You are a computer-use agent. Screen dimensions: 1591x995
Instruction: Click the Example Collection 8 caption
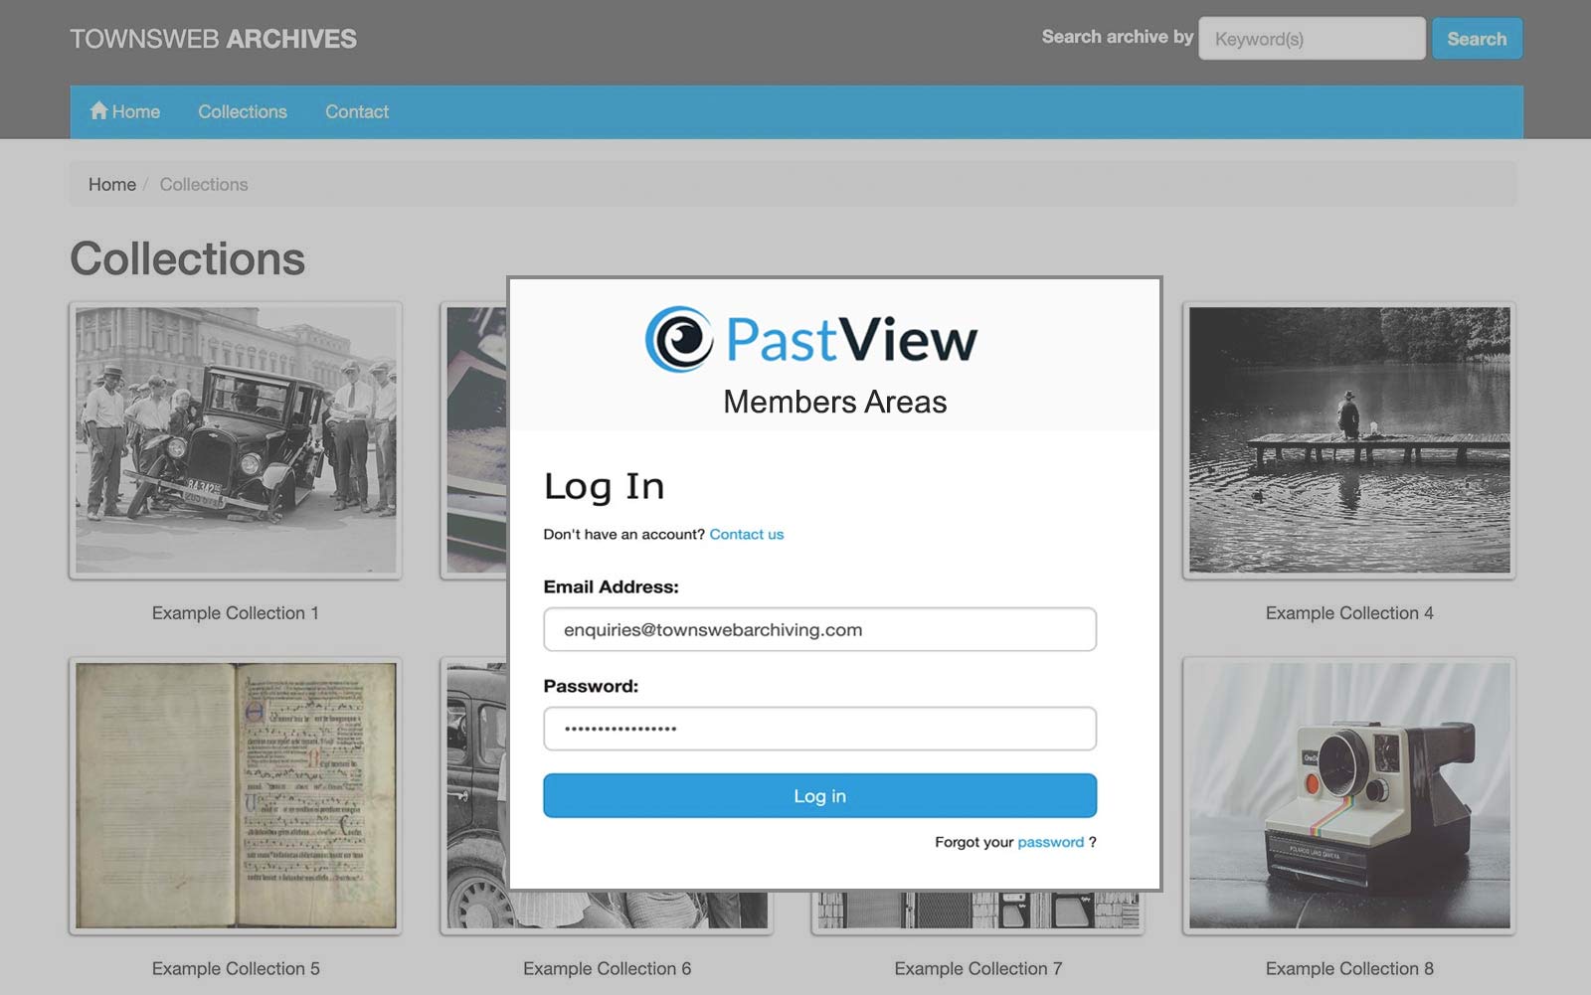click(1349, 968)
